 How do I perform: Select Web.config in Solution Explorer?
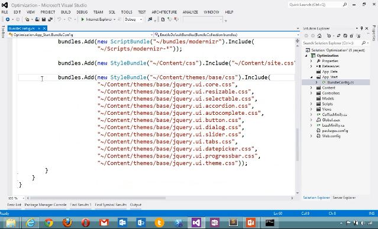coord(331,136)
